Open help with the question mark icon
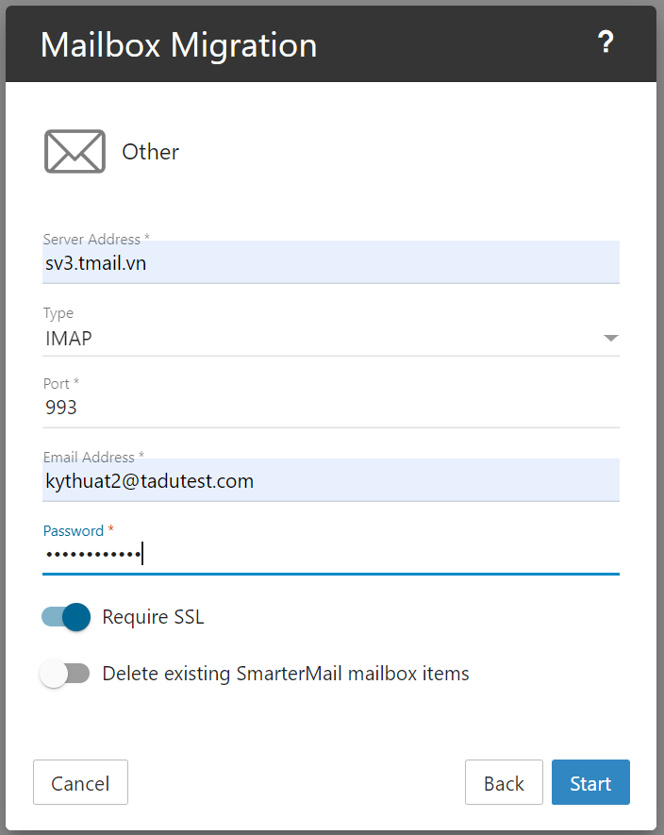Image resolution: width=664 pixels, height=835 pixels. 606,42
